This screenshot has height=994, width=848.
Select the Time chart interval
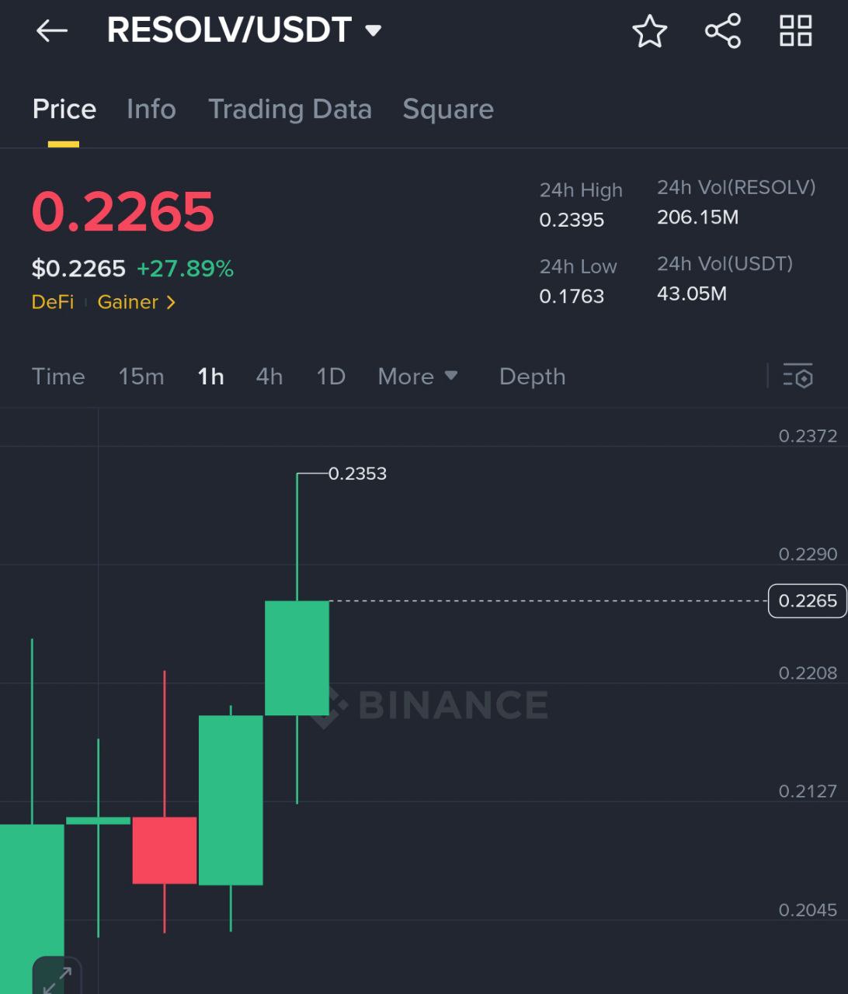58,377
